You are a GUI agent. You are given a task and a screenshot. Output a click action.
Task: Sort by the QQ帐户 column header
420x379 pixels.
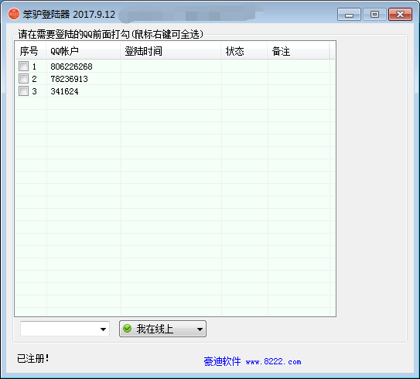tap(83, 50)
